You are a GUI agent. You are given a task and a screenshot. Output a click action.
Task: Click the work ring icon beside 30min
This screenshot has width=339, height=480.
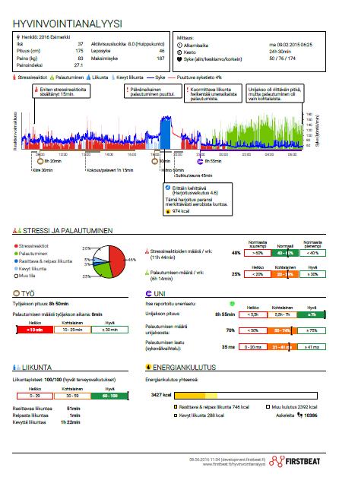click(155, 161)
